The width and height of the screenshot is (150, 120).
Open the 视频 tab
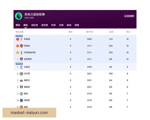77,25
